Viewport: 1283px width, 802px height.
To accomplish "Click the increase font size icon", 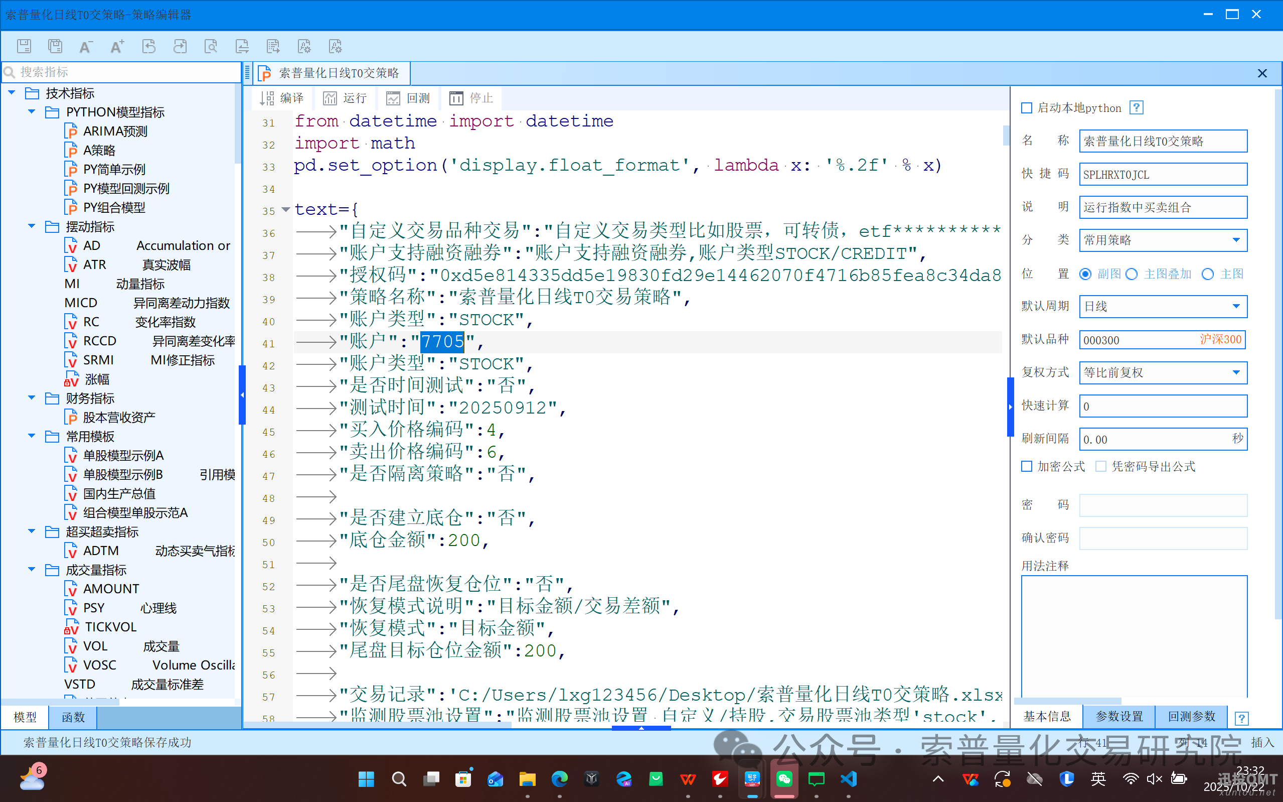I will tap(117, 46).
